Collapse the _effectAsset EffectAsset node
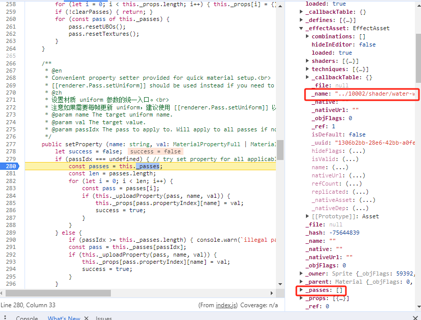This screenshot has width=421, height=320. [x=301, y=28]
